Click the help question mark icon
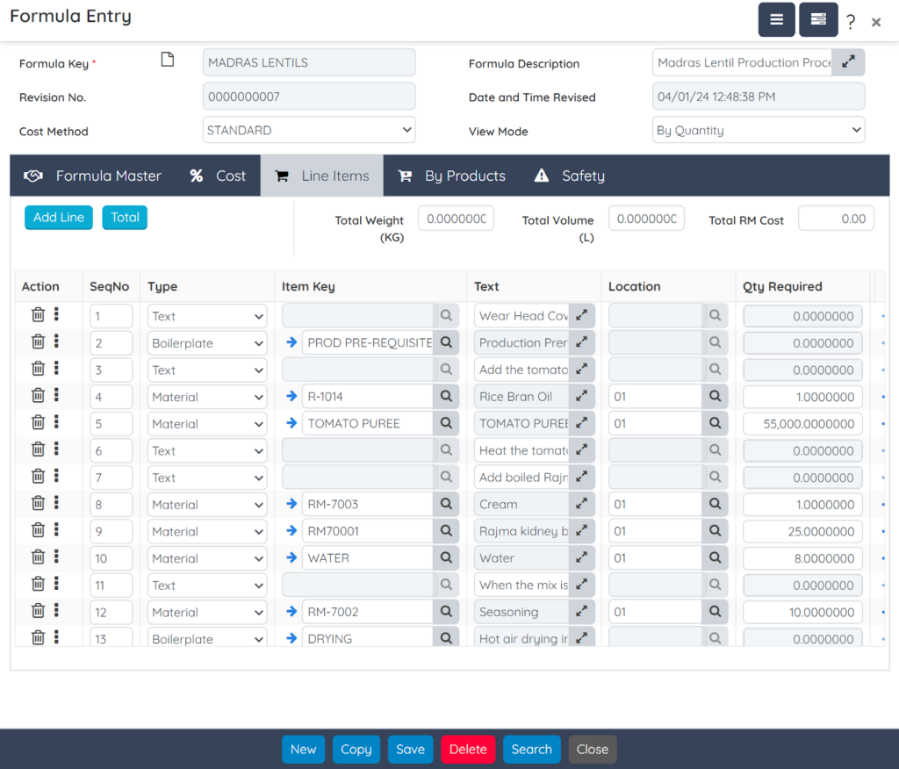This screenshot has width=899, height=769. 851,22
